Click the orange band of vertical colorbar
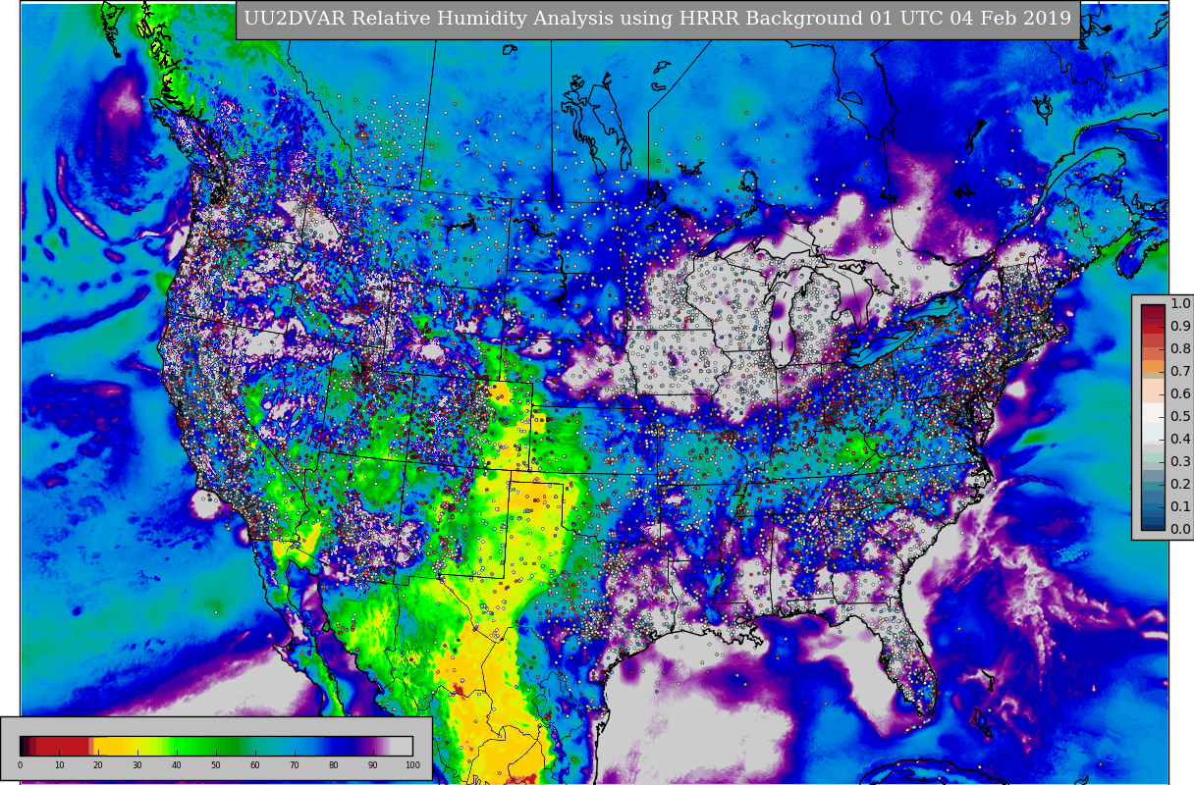Screen dimensions: 1194x785 (1154, 367)
